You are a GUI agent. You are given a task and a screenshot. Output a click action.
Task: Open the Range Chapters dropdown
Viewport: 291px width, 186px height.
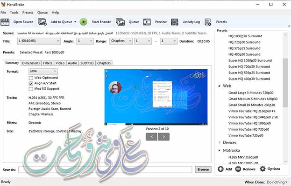(x=121, y=41)
